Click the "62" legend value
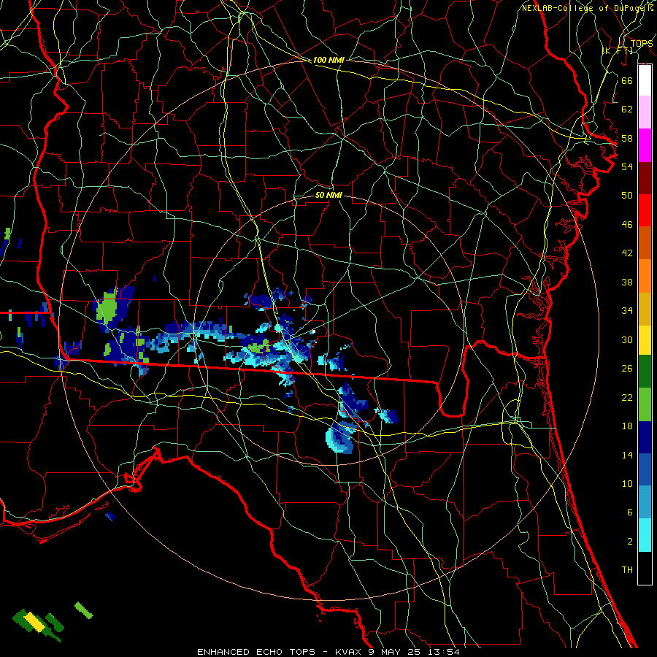The width and height of the screenshot is (657, 657). pyautogui.click(x=627, y=109)
